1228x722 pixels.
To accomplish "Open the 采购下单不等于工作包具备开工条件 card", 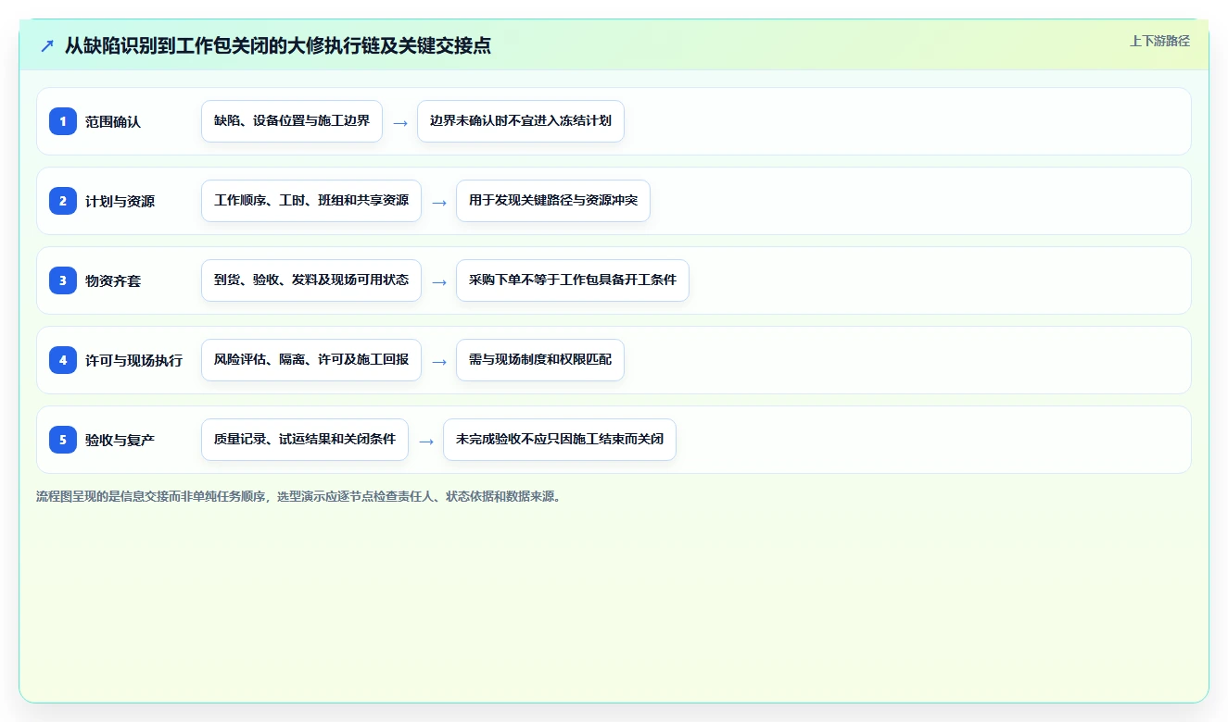I will 573,280.
